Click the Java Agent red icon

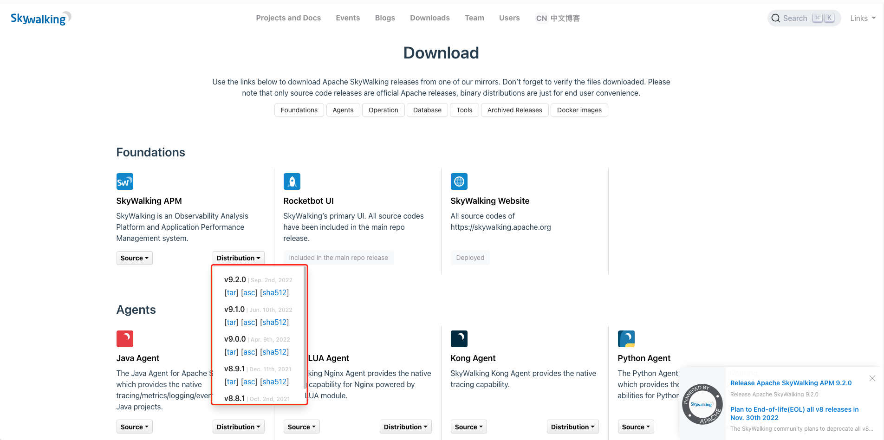[x=125, y=339]
